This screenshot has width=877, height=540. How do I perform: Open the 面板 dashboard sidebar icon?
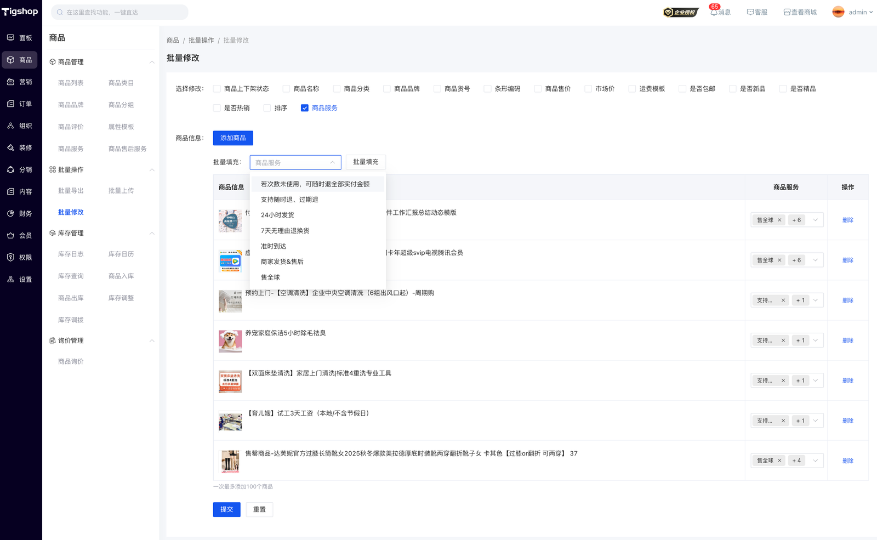[x=10, y=38]
